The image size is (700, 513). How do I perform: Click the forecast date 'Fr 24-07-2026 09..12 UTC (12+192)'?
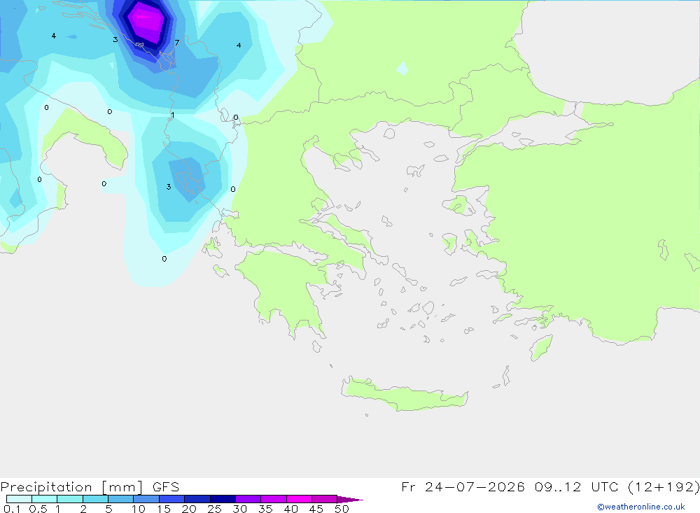pyautogui.click(x=550, y=486)
